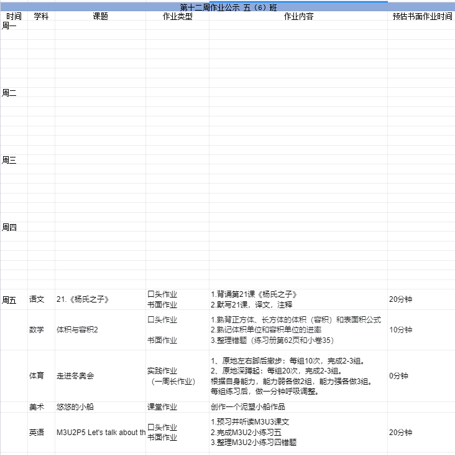Select the 时间 column header cell
455x455 pixels.
(x=14, y=17)
